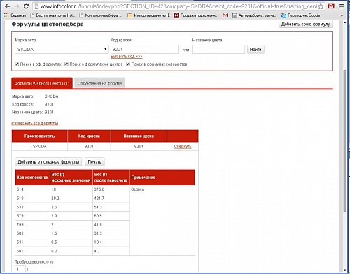The height and width of the screenshot is (274, 350).
Task: Open the Gmail M bookmark icon
Action: coord(225,15)
